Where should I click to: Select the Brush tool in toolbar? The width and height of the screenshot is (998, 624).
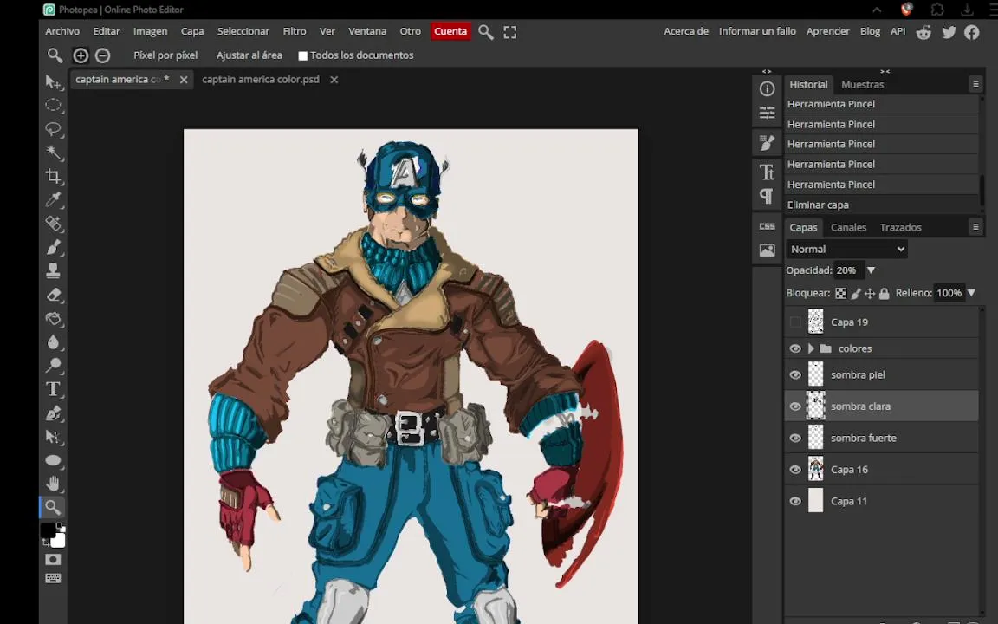[54, 247]
